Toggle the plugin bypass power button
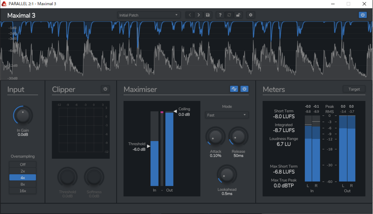This screenshot has width=373, height=214. pyautogui.click(x=362, y=15)
